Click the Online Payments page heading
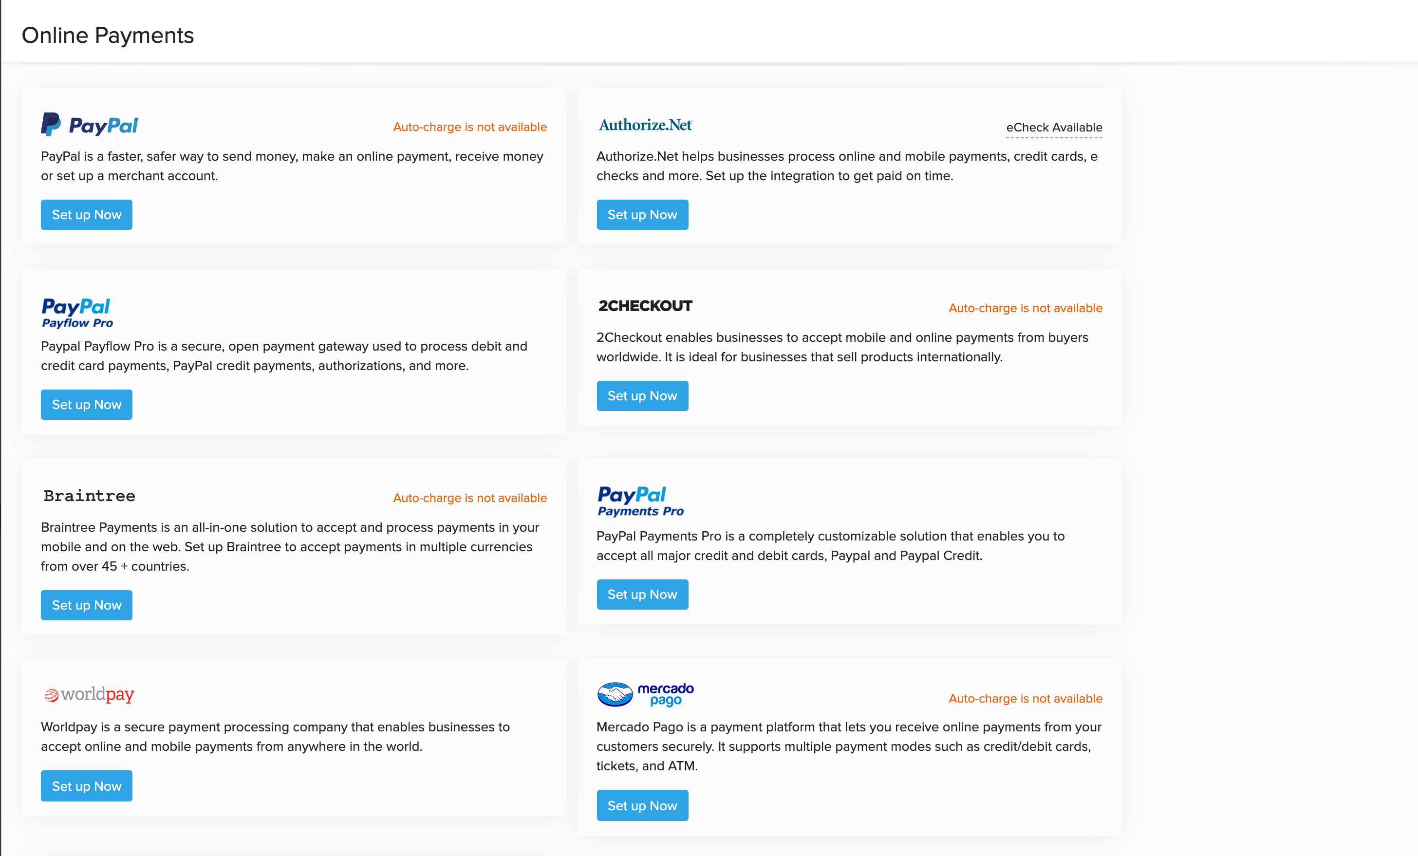Screen dimensions: 1418x856 [108, 35]
